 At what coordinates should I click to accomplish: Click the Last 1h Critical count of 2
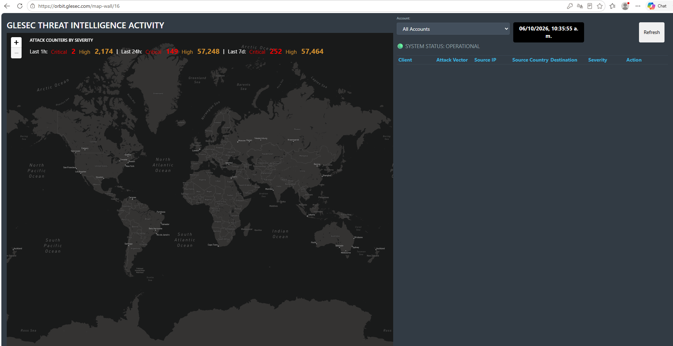(x=73, y=51)
